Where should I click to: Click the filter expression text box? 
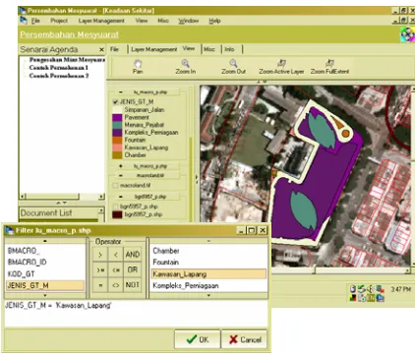pyautogui.click(x=136, y=313)
